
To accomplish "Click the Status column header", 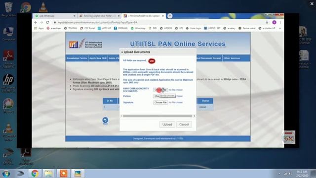I will tap(205, 101).
